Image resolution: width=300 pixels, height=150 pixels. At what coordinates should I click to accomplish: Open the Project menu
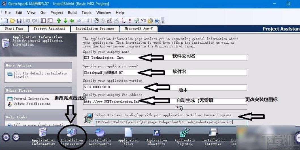point(57,13)
